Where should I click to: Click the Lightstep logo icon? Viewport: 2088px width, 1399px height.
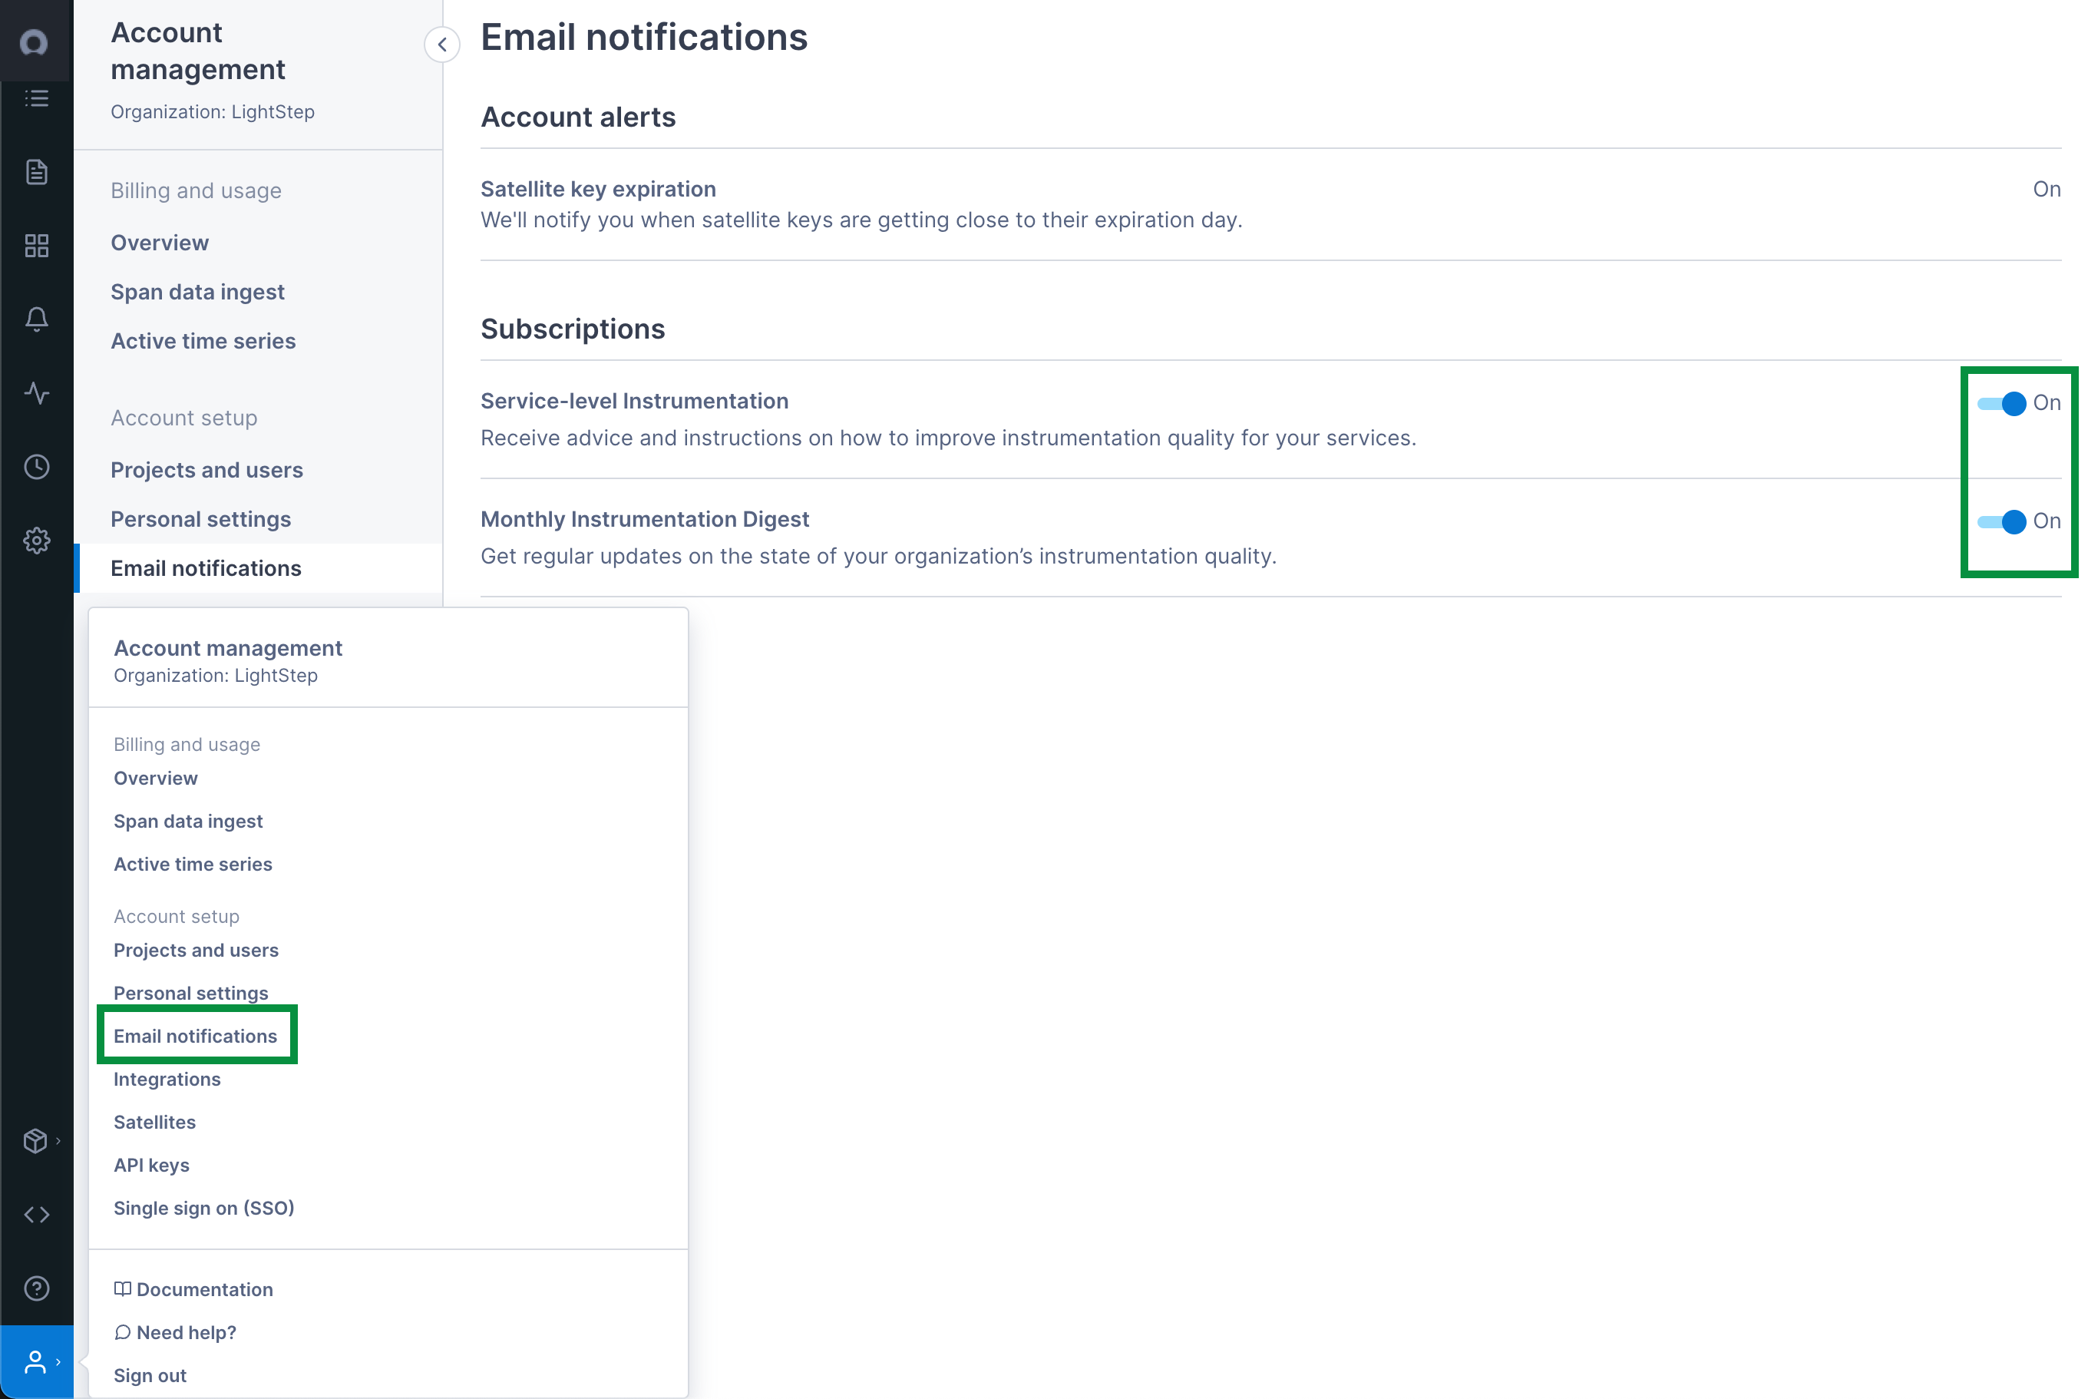click(x=34, y=42)
